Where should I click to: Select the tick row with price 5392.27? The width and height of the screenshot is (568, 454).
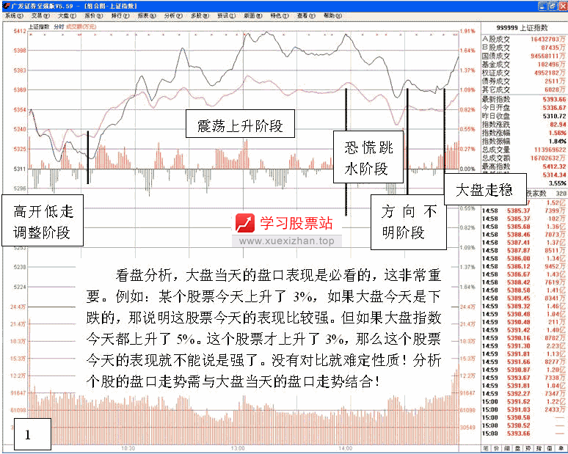pyautogui.click(x=523, y=394)
